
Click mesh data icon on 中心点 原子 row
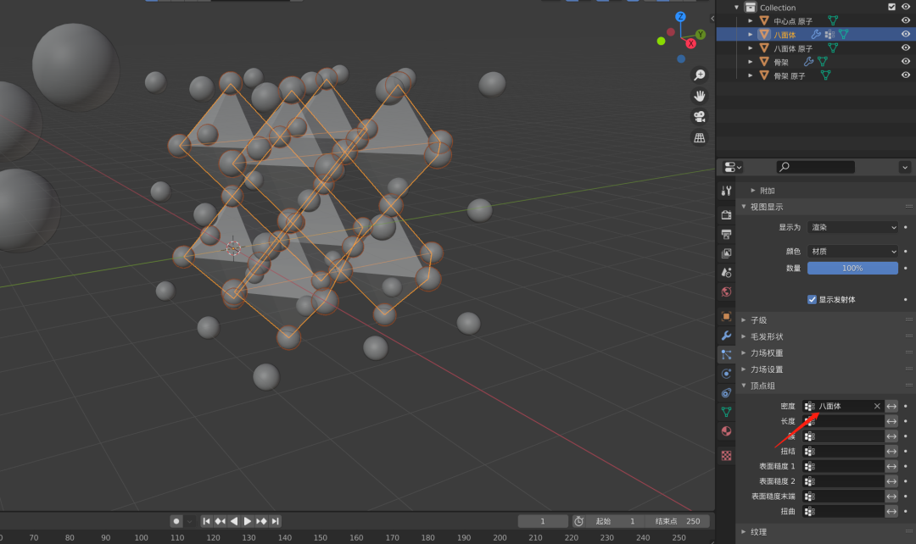833,21
